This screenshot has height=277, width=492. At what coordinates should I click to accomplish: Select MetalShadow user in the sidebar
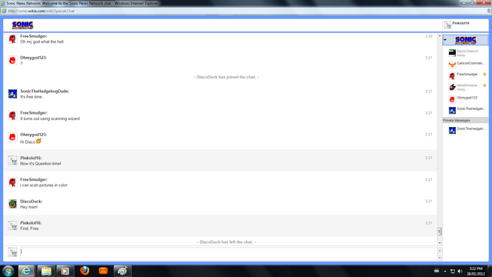click(467, 87)
